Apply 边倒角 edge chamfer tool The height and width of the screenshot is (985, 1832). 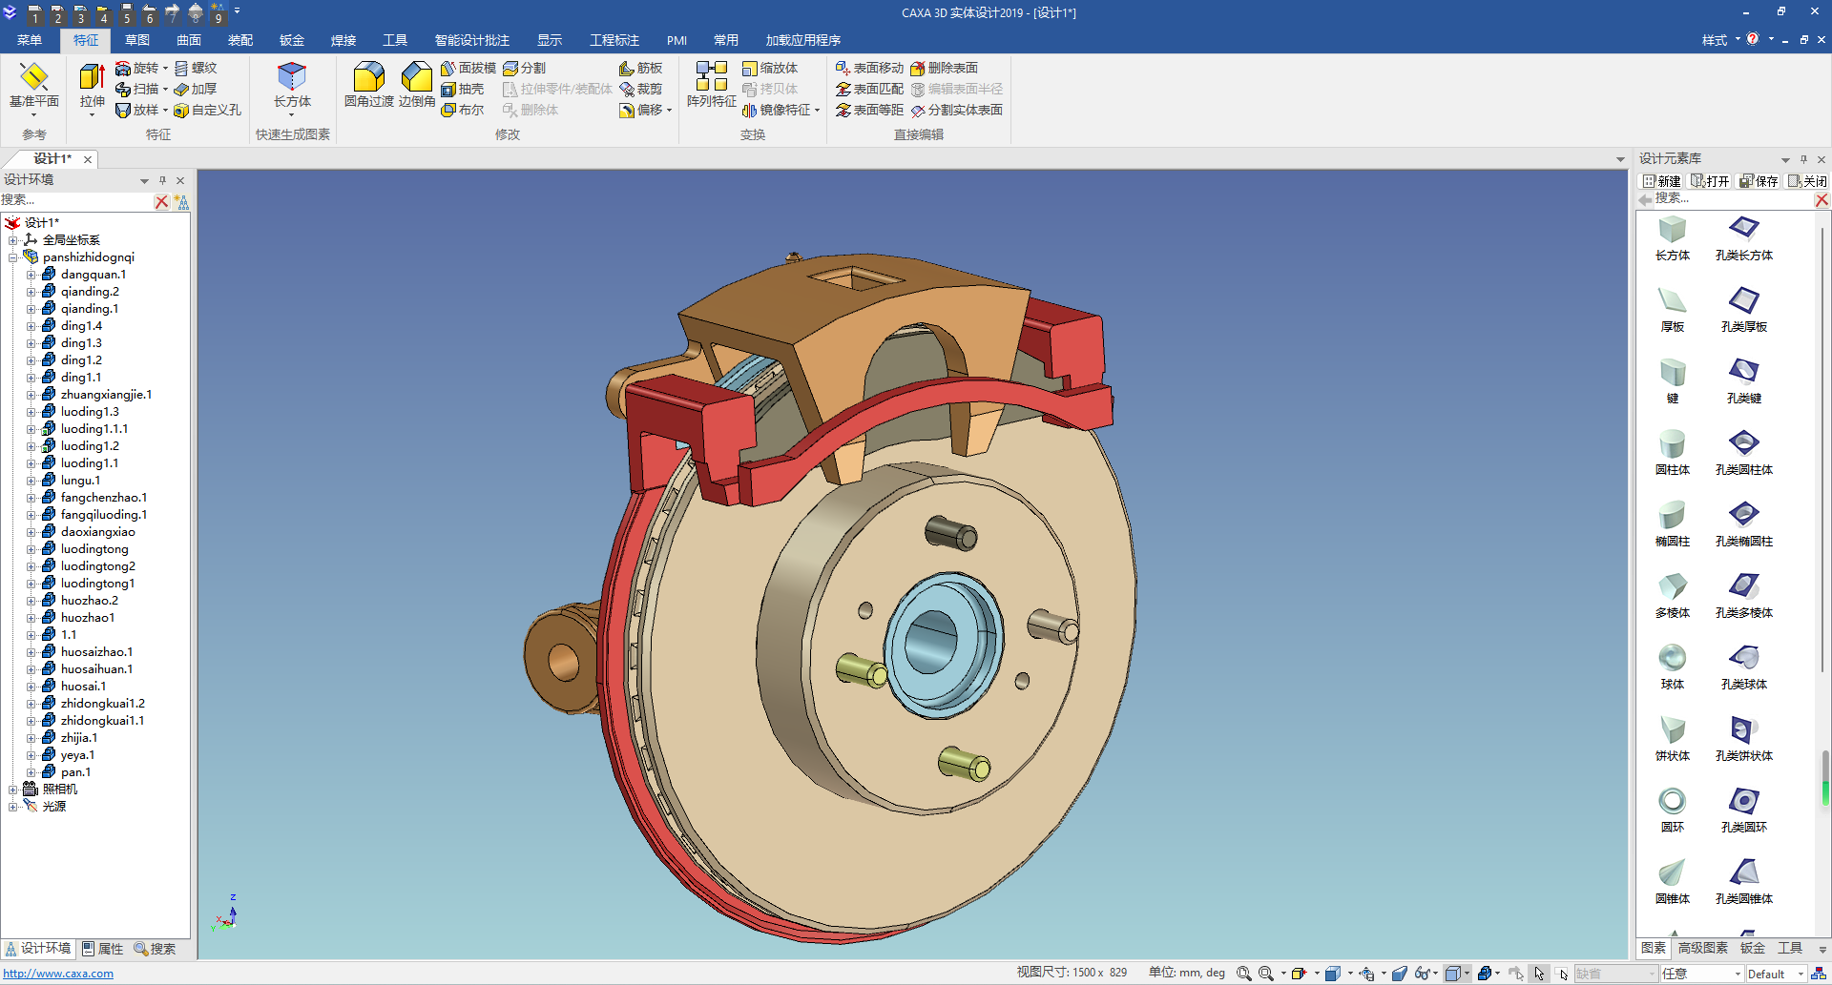[x=417, y=85]
